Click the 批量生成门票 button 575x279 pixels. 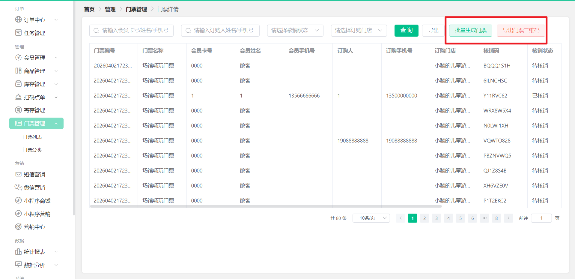pos(470,30)
